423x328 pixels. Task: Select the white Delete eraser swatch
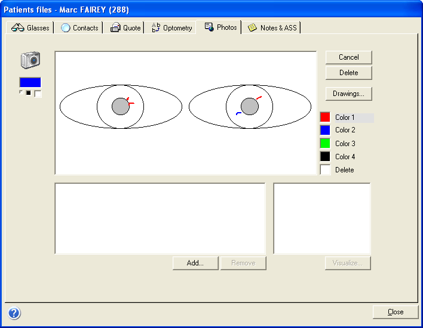tap(325, 170)
